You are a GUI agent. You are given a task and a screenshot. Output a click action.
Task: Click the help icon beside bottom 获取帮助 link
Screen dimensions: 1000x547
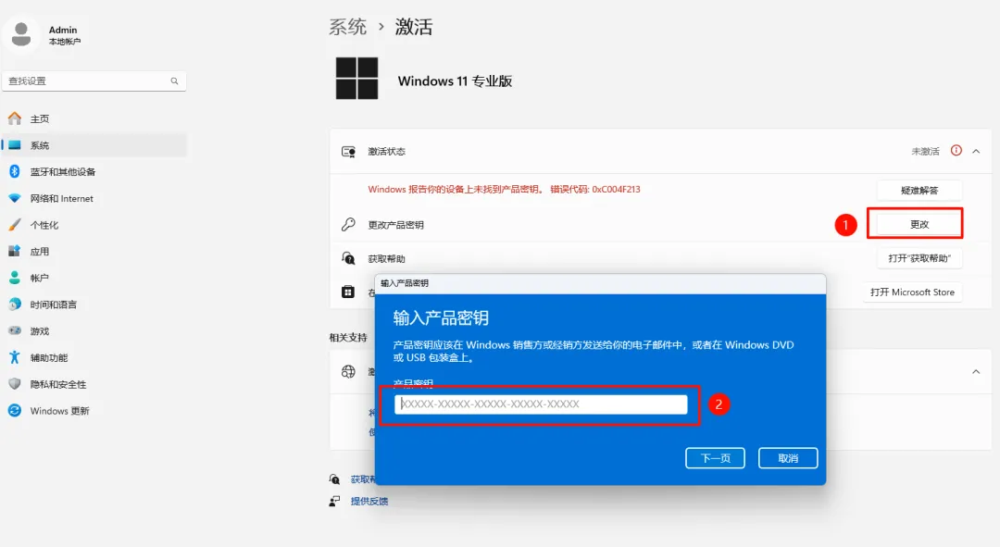335,479
